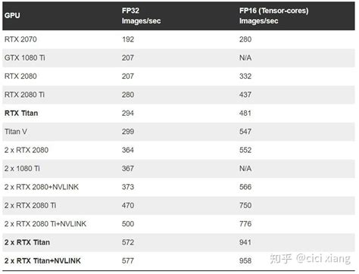Click the FP16 (Tensor-cores) column header
The image size is (359, 274).
click(273, 16)
